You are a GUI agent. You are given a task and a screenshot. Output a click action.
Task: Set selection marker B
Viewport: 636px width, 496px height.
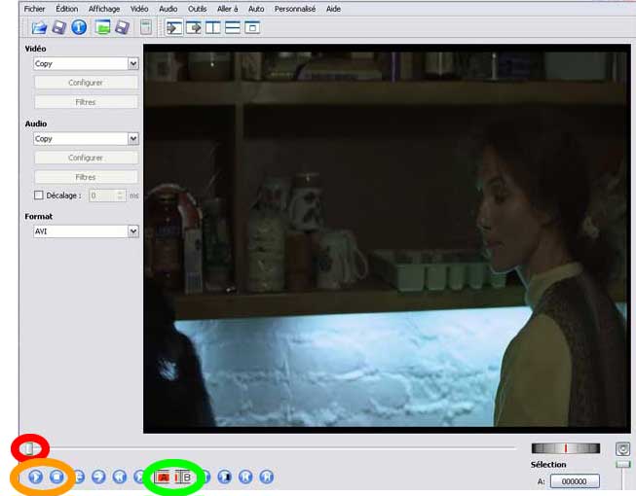click(183, 477)
